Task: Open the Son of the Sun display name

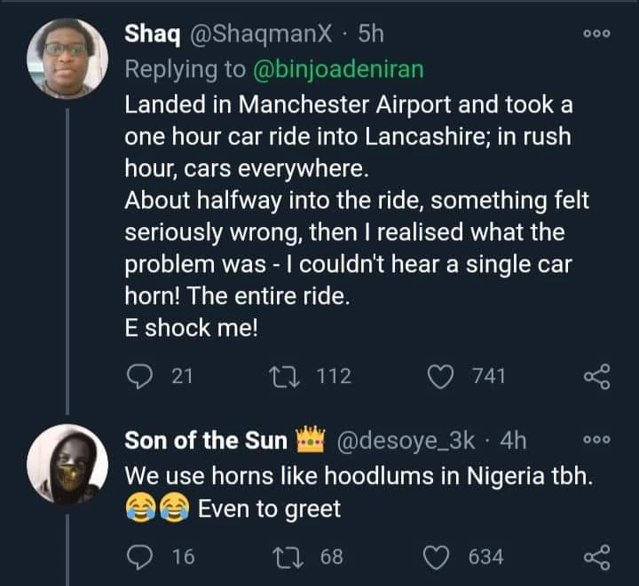Action: [206, 441]
